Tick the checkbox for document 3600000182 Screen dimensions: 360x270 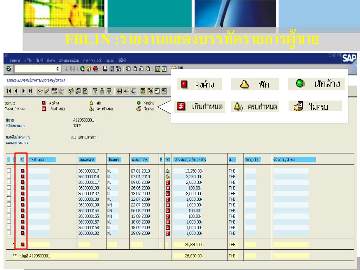9,233
